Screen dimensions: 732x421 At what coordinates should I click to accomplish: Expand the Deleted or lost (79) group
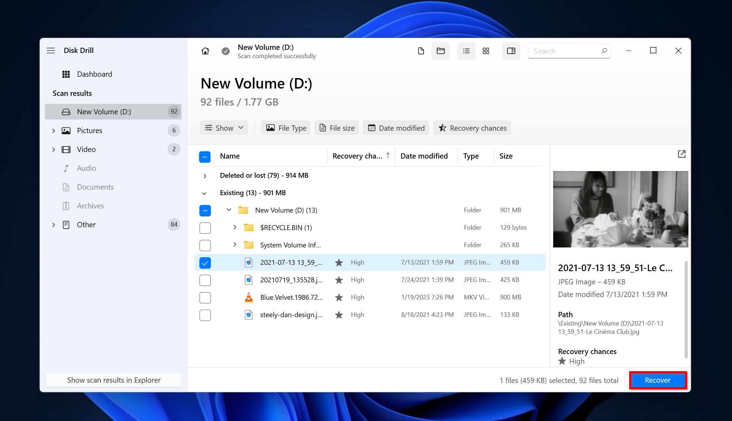click(205, 175)
